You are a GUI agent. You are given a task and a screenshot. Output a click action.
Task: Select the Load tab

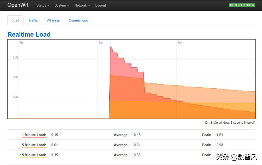pyautogui.click(x=15, y=20)
